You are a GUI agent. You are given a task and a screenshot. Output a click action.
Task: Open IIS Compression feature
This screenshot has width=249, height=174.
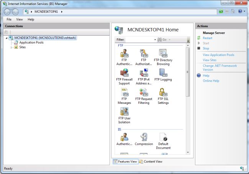click(x=144, y=140)
